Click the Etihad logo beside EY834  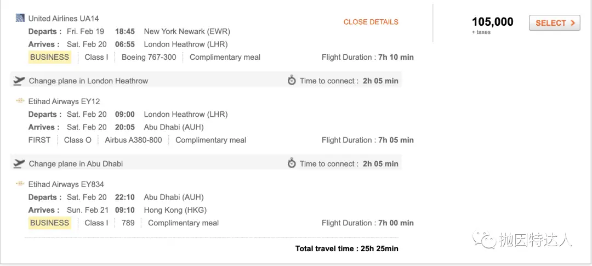(x=20, y=184)
